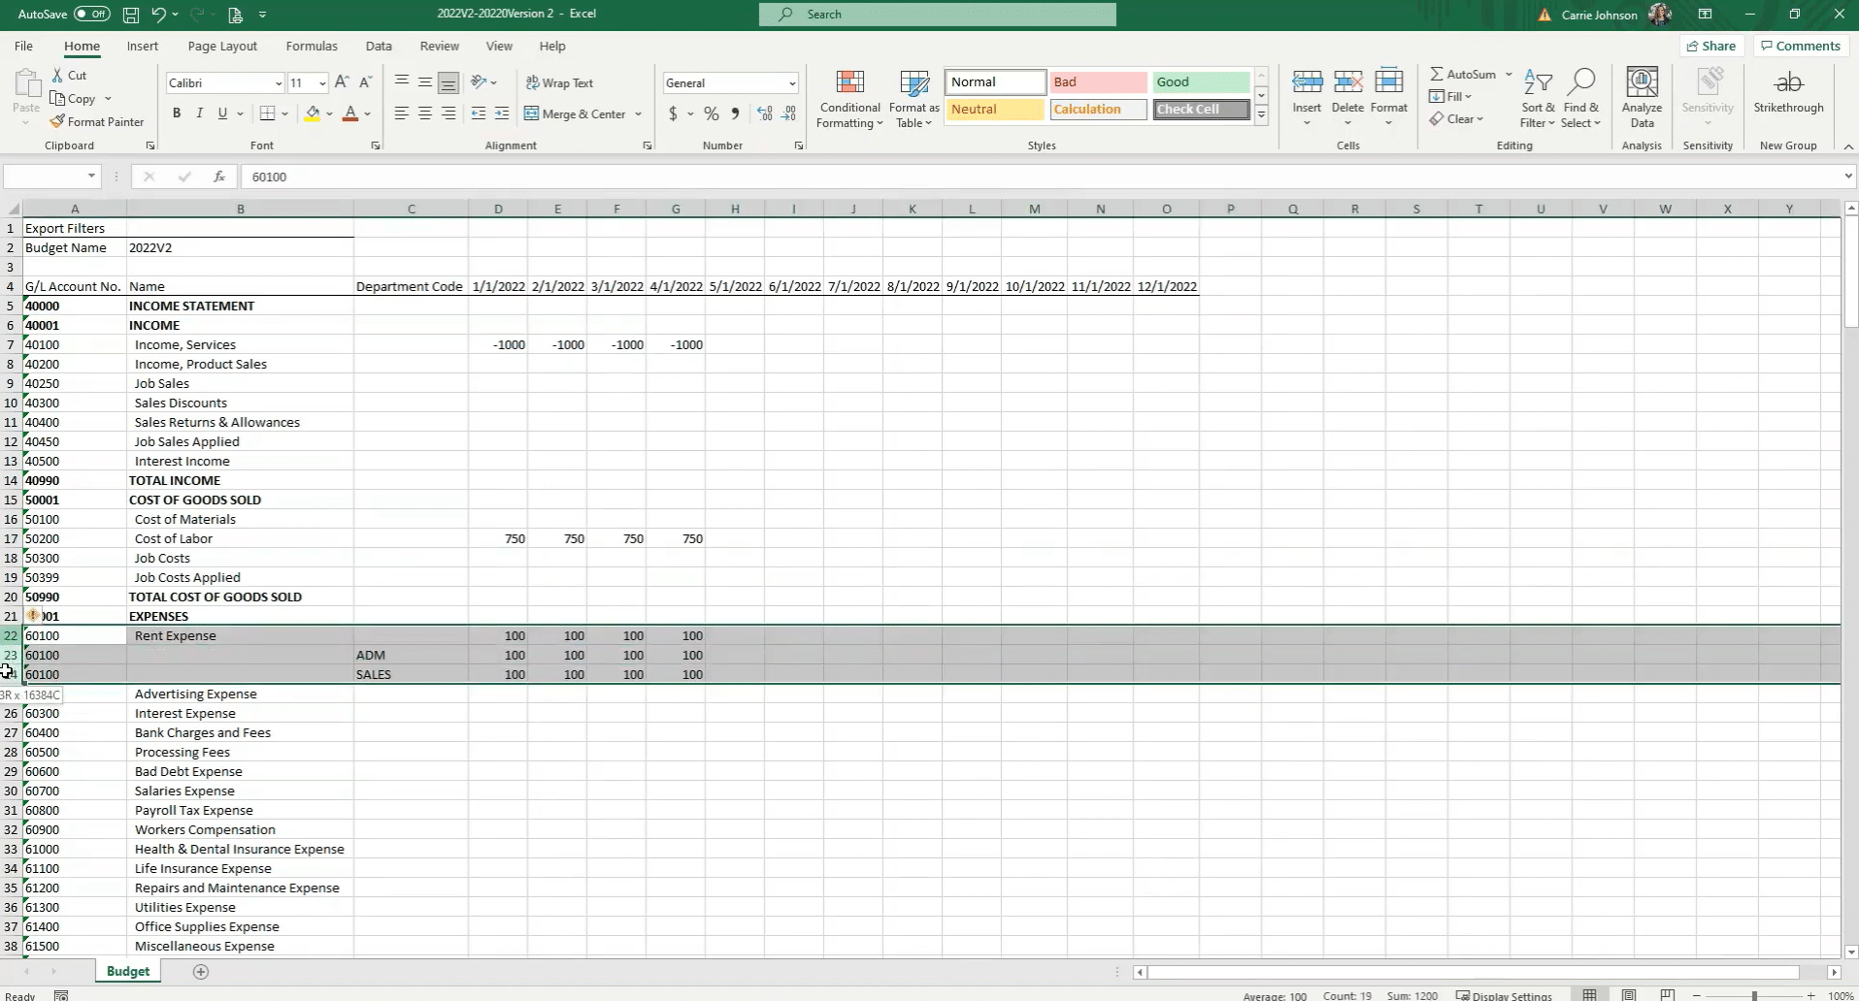Click the Share button
The width and height of the screenshot is (1859, 1001).
1710,46
